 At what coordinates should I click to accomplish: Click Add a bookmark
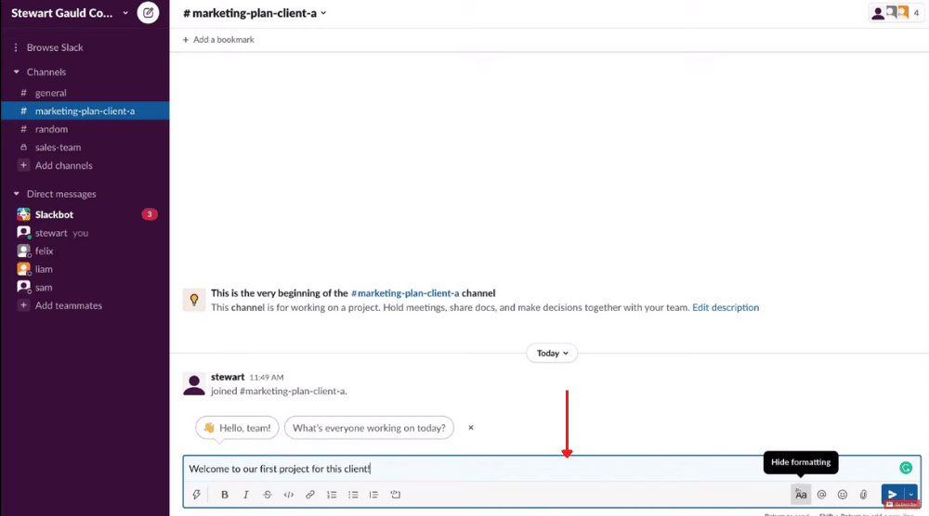click(x=218, y=40)
